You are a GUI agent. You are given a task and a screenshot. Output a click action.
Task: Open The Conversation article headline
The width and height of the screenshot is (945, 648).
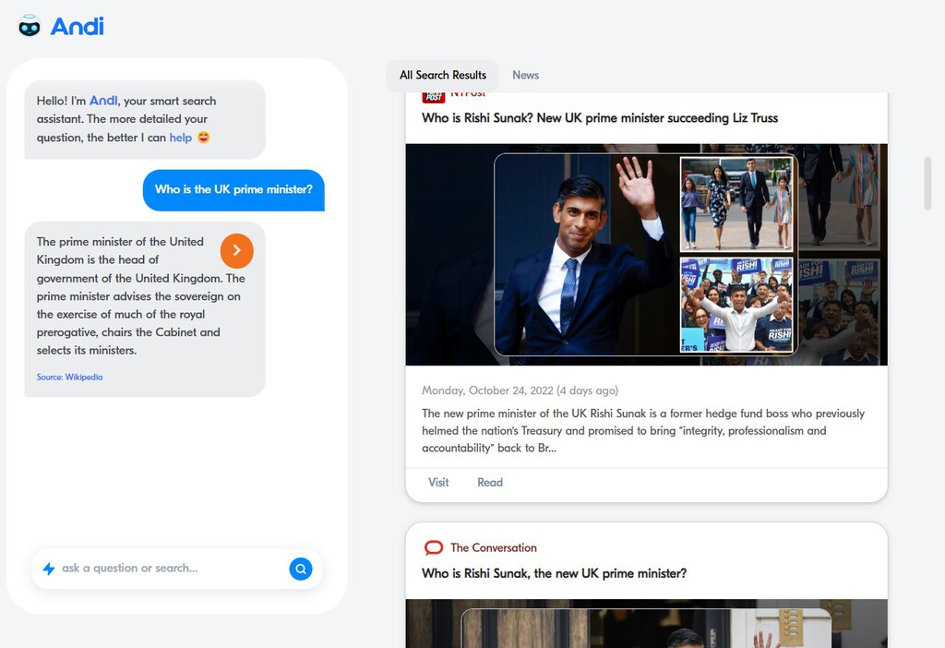(x=554, y=574)
